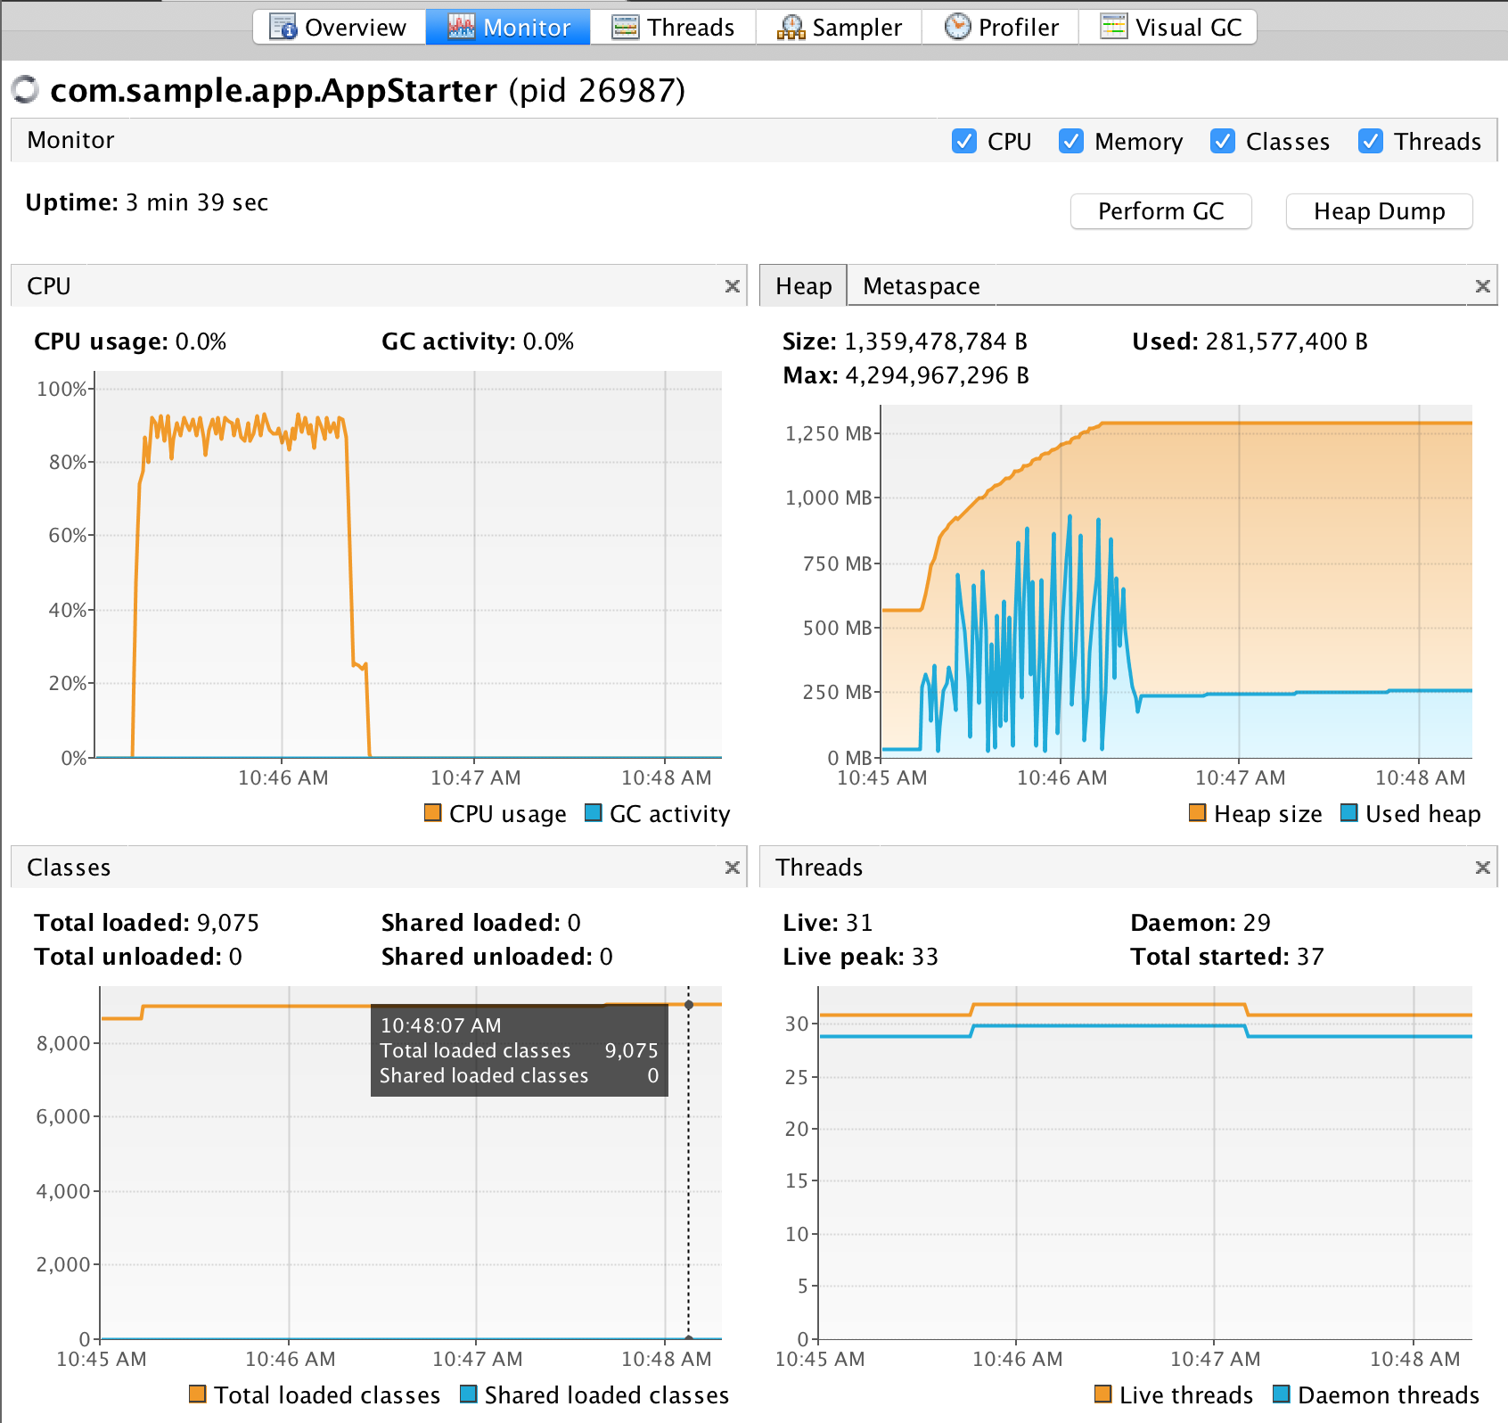Click the Profiler clock icon
The image size is (1508, 1423).
coord(957,27)
